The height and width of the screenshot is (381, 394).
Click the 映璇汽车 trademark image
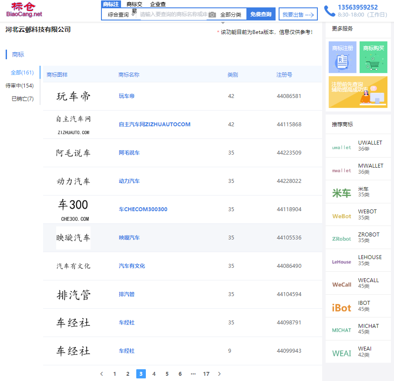click(x=74, y=238)
